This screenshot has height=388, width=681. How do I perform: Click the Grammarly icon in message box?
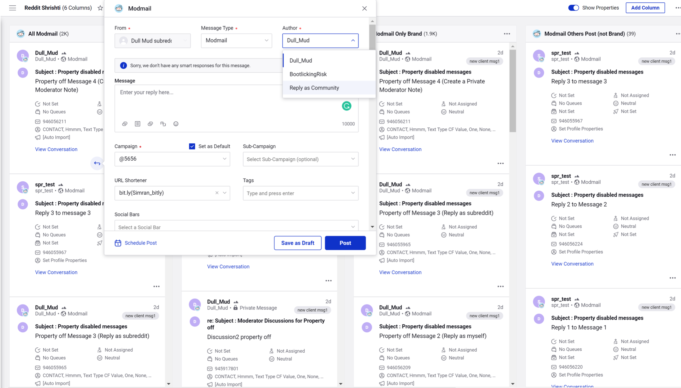347,106
